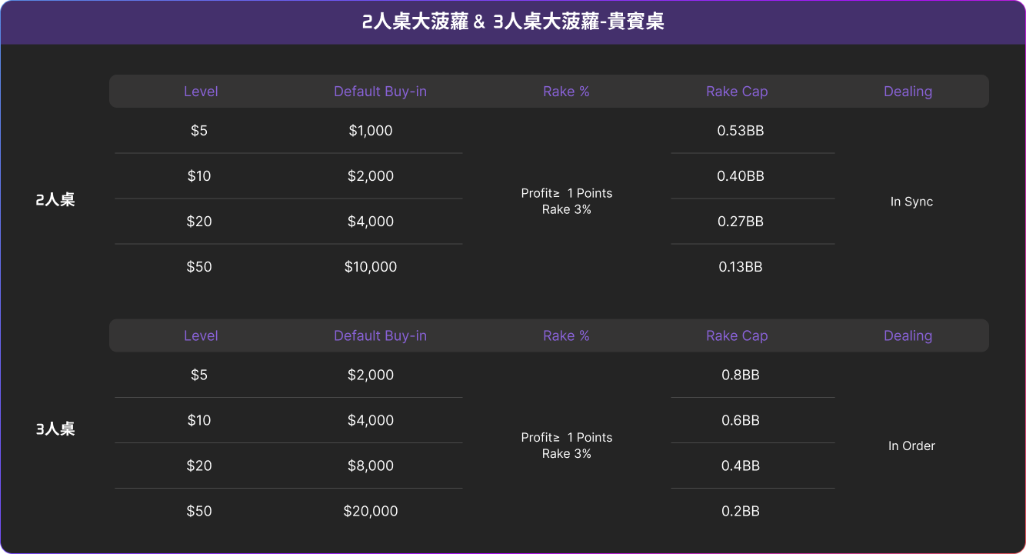Image resolution: width=1026 pixels, height=554 pixels.
Task: Click the 0.2BB rake cap cell
Action: point(741,511)
